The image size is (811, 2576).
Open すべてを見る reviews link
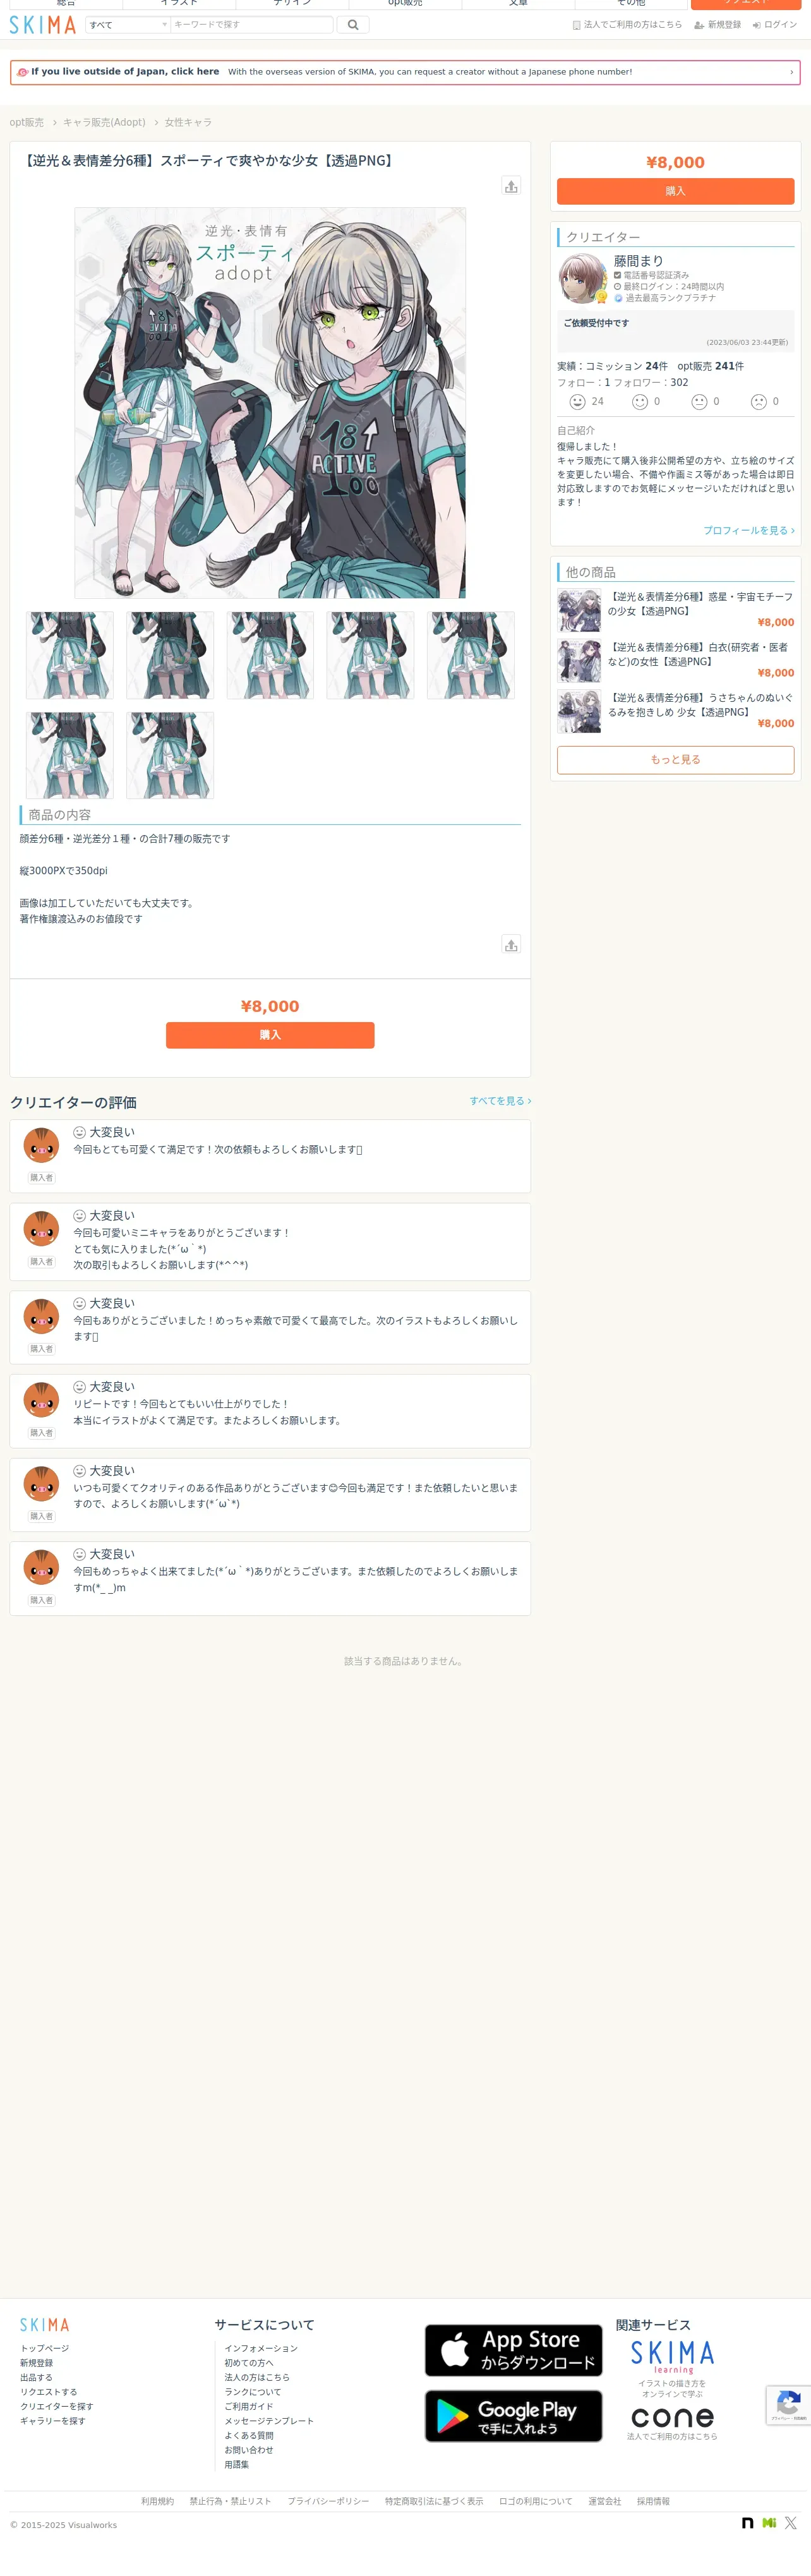pyautogui.click(x=500, y=1101)
